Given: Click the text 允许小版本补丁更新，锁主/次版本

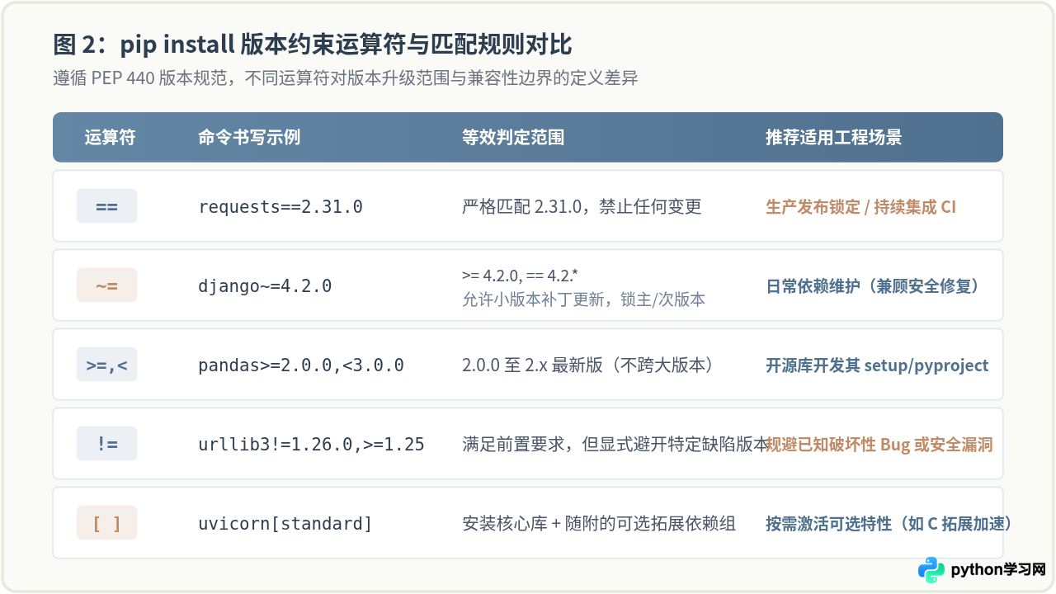Looking at the screenshot, I should click(584, 299).
